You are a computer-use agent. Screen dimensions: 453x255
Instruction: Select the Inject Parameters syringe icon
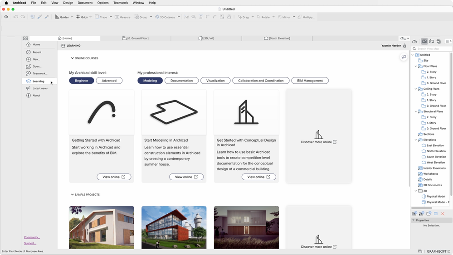[47, 17]
